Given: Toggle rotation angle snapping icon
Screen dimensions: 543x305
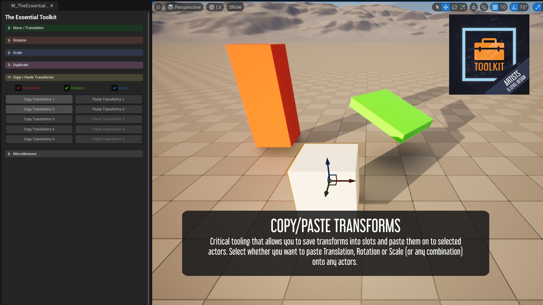Looking at the screenshot, I should [514, 7].
